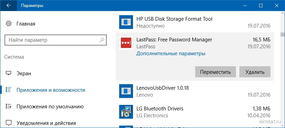Click the LG Bluetooth Drivers installer icon
Viewport: 285px width, 128px height.
pos(126,112)
